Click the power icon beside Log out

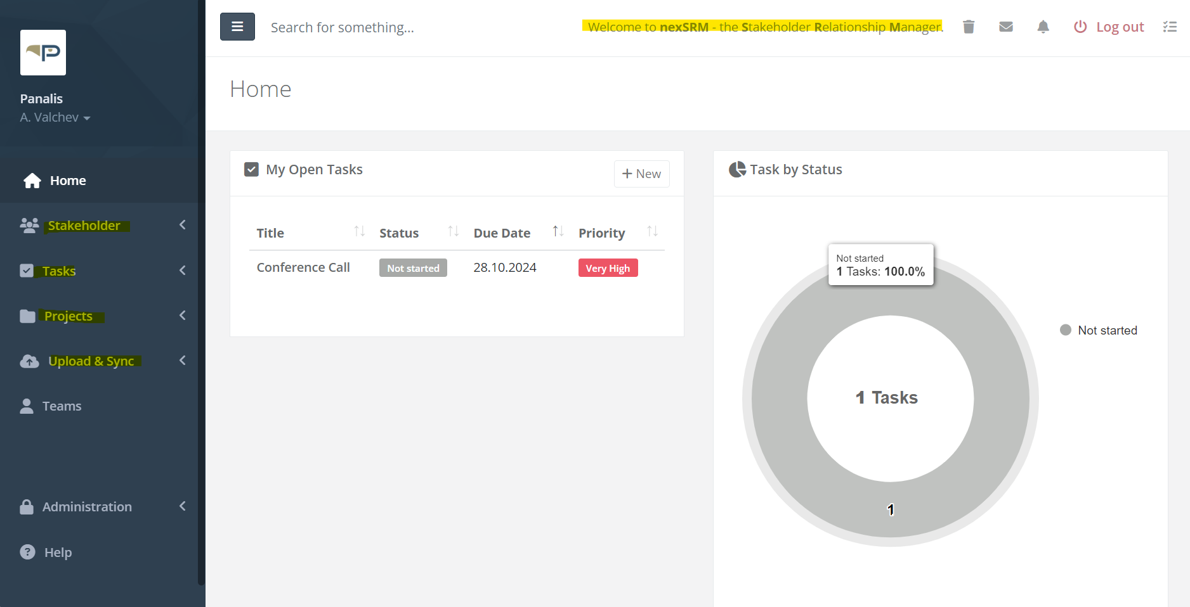[1080, 27]
